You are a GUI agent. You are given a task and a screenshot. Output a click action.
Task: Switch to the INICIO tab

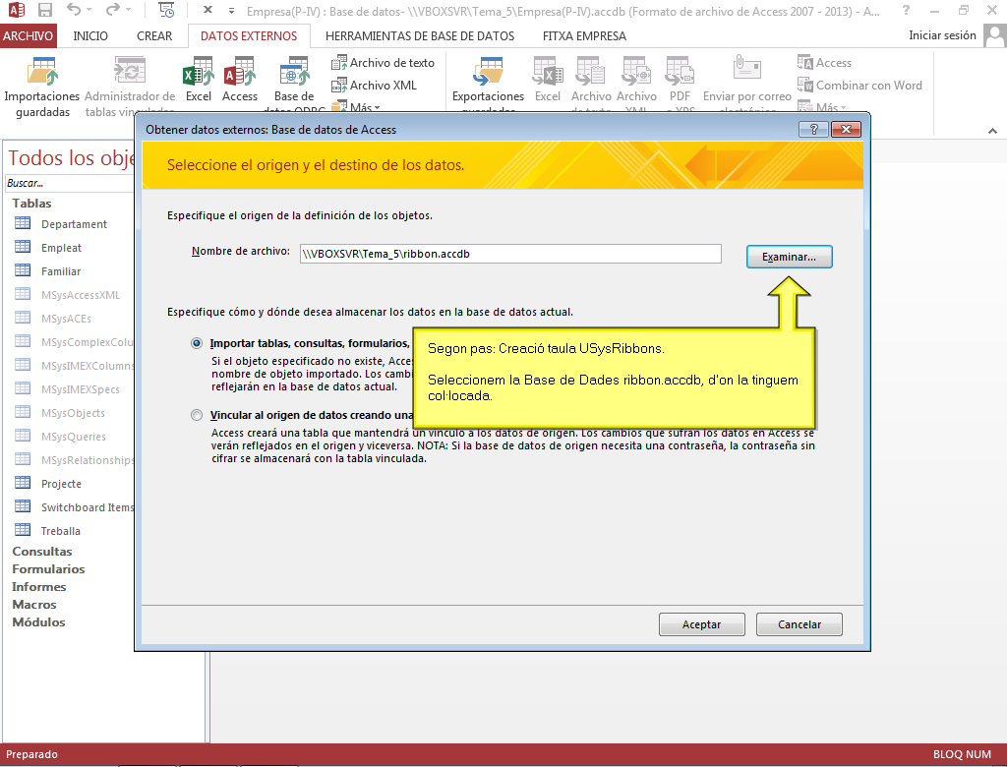90,36
